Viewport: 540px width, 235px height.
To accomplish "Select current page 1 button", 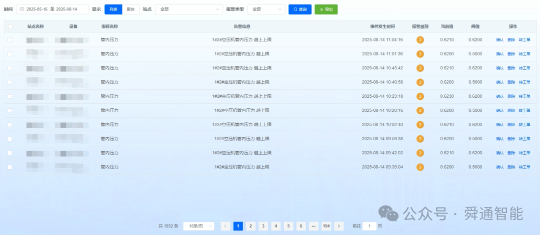I will click(238, 226).
